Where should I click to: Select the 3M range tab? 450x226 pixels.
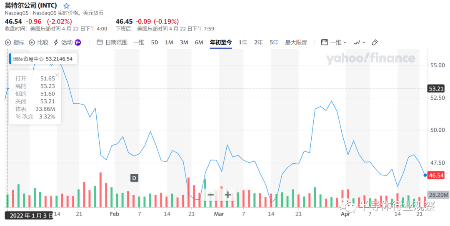pyautogui.click(x=184, y=43)
